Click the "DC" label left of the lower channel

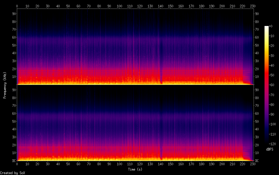(x=14, y=161)
